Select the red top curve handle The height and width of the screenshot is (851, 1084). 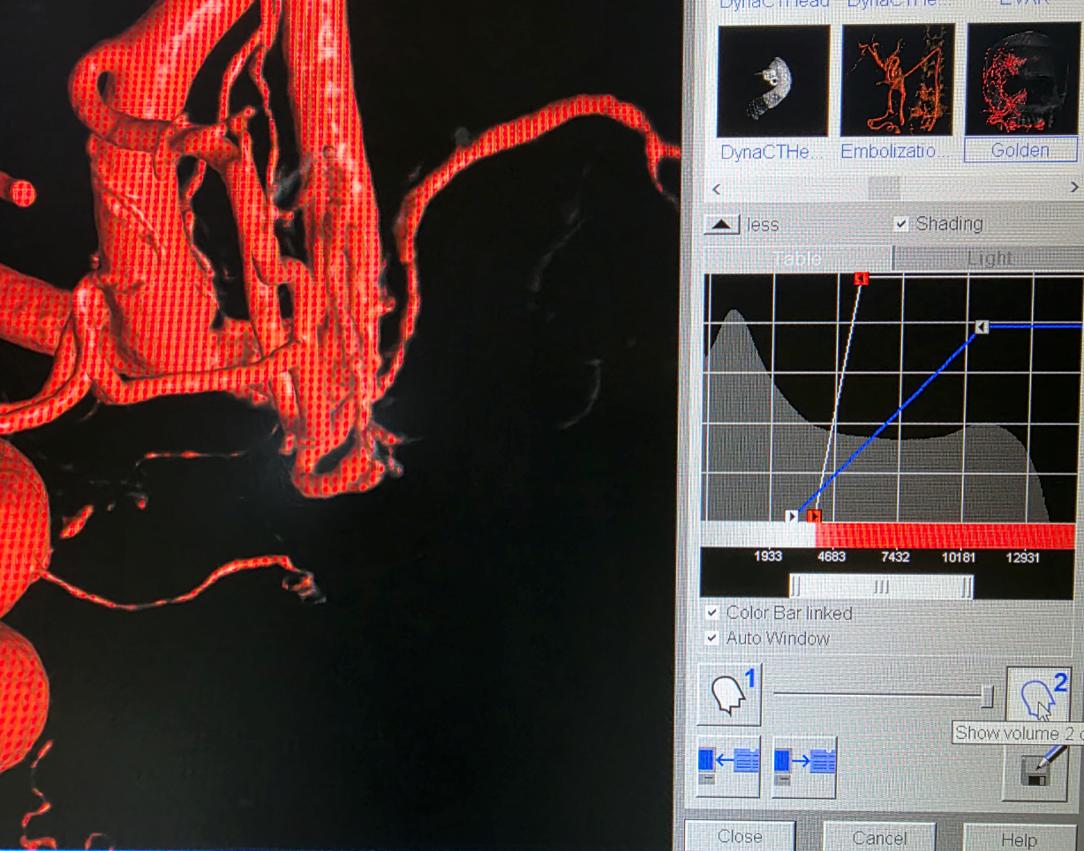pos(862,279)
